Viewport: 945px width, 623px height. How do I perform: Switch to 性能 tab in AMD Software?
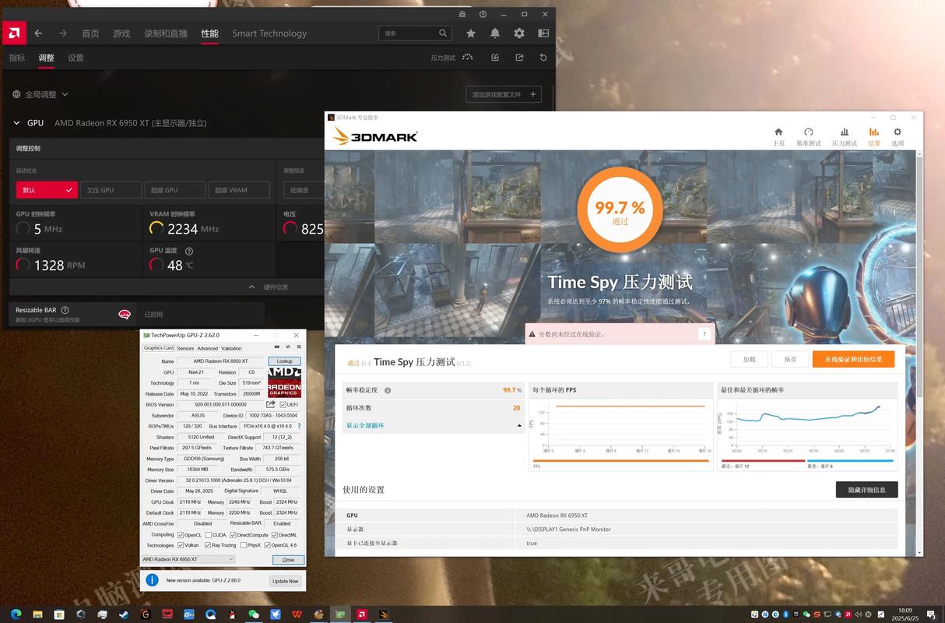[209, 33]
